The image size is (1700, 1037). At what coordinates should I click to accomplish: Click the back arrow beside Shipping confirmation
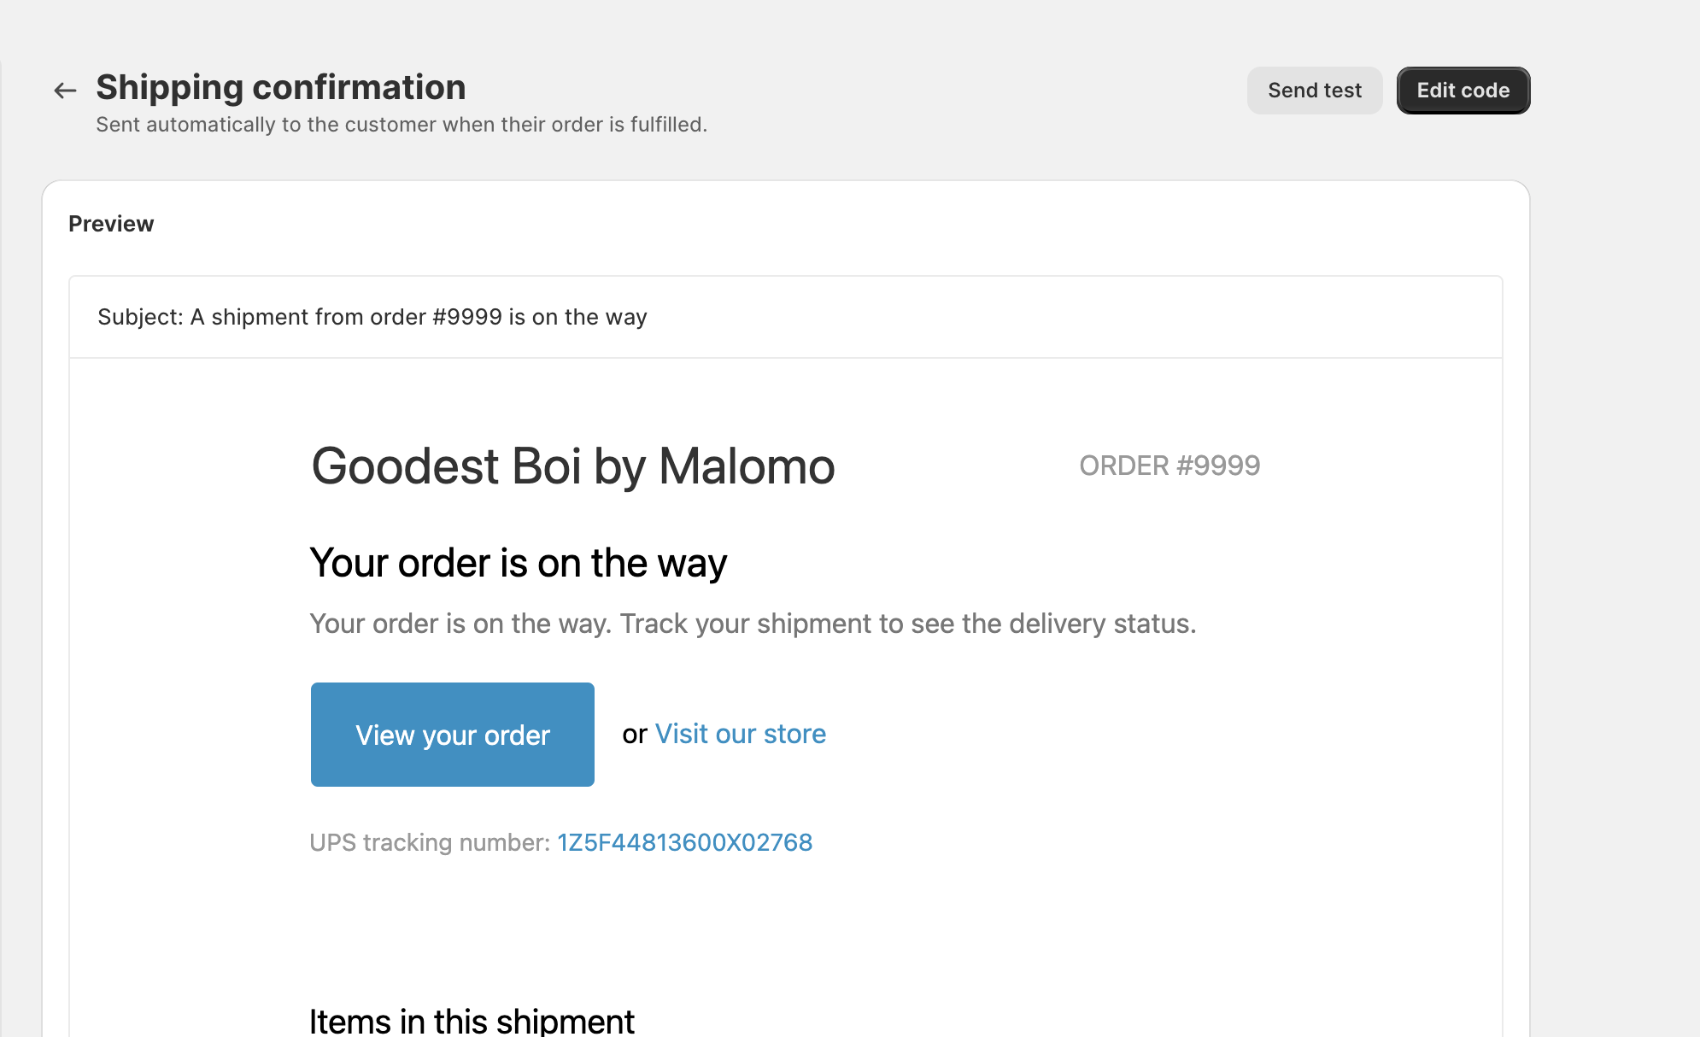pyautogui.click(x=65, y=91)
